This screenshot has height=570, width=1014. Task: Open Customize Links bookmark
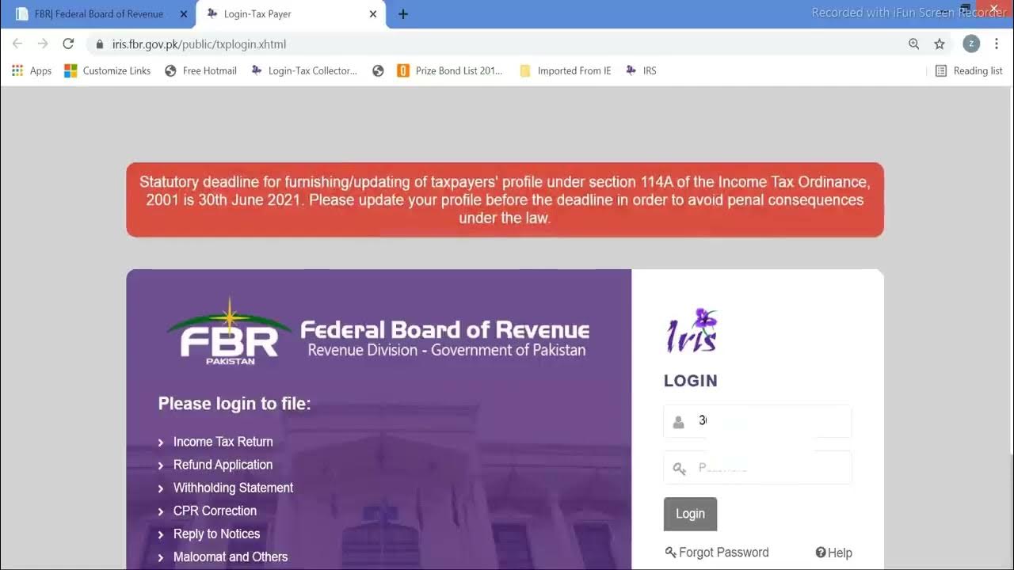pos(107,70)
